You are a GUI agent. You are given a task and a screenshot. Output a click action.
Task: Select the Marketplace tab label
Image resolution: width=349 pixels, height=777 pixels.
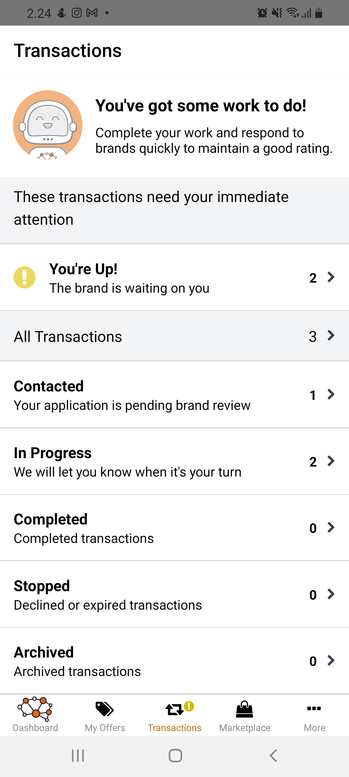[x=245, y=728]
